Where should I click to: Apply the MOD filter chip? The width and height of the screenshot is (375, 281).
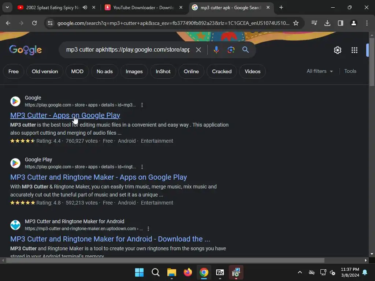[77, 71]
